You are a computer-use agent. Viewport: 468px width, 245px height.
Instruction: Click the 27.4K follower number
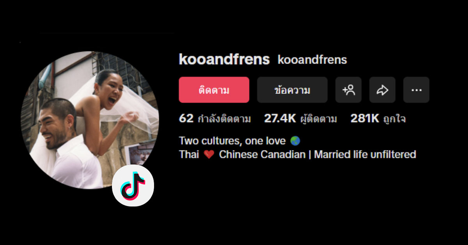point(280,119)
